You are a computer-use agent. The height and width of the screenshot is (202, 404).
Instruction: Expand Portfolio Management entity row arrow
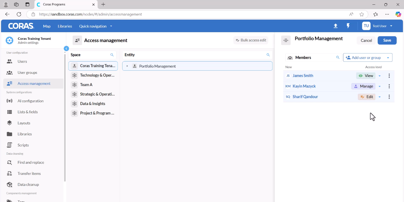click(x=127, y=66)
